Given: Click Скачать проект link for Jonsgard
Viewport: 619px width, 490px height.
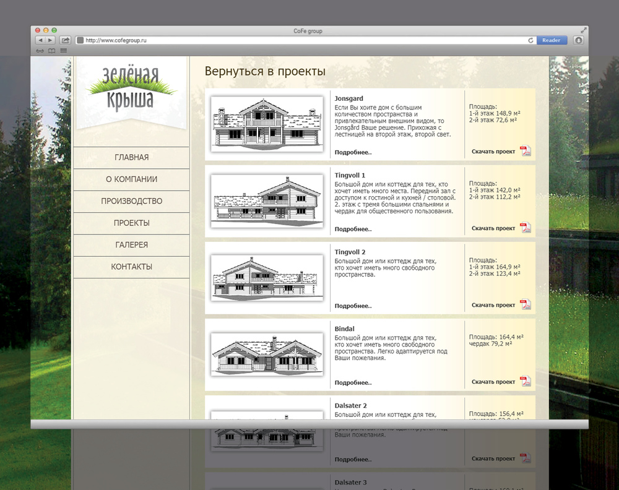Looking at the screenshot, I should coord(493,152).
